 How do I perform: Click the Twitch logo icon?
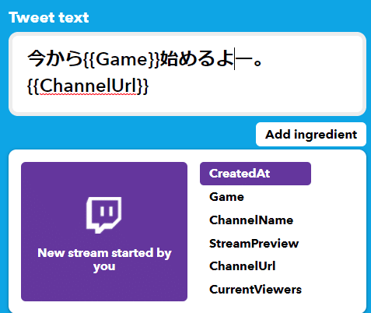pos(104,215)
